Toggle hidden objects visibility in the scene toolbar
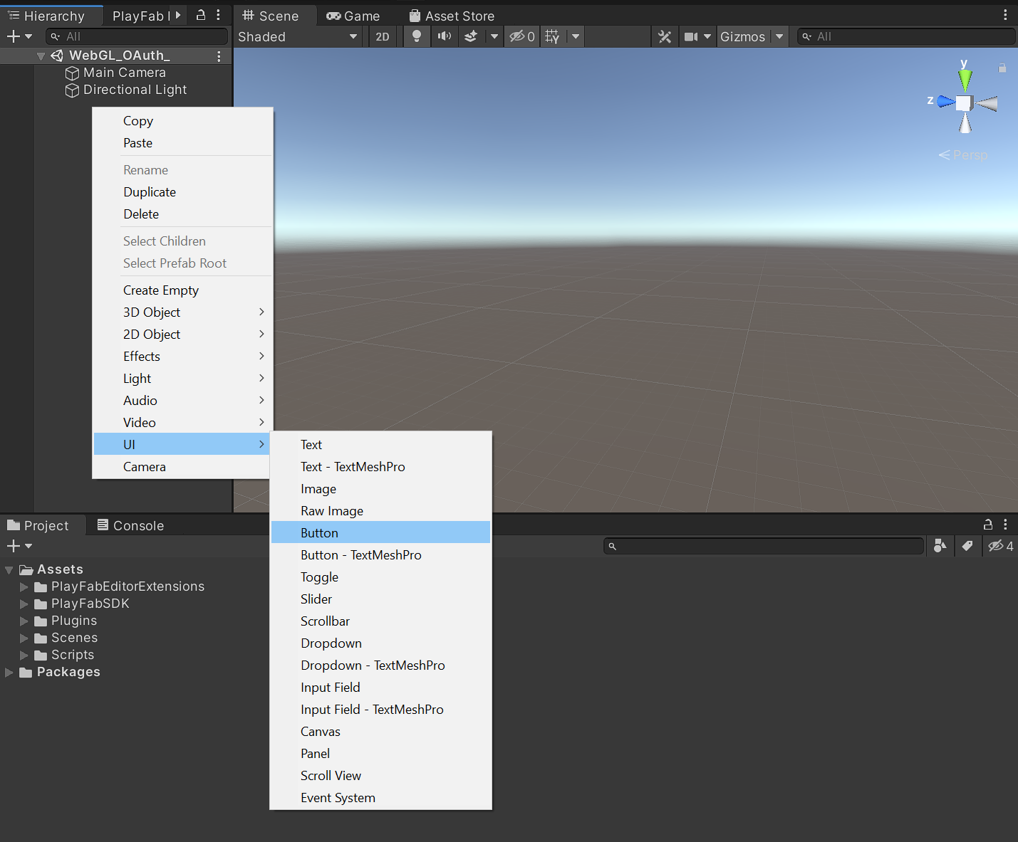 (521, 36)
